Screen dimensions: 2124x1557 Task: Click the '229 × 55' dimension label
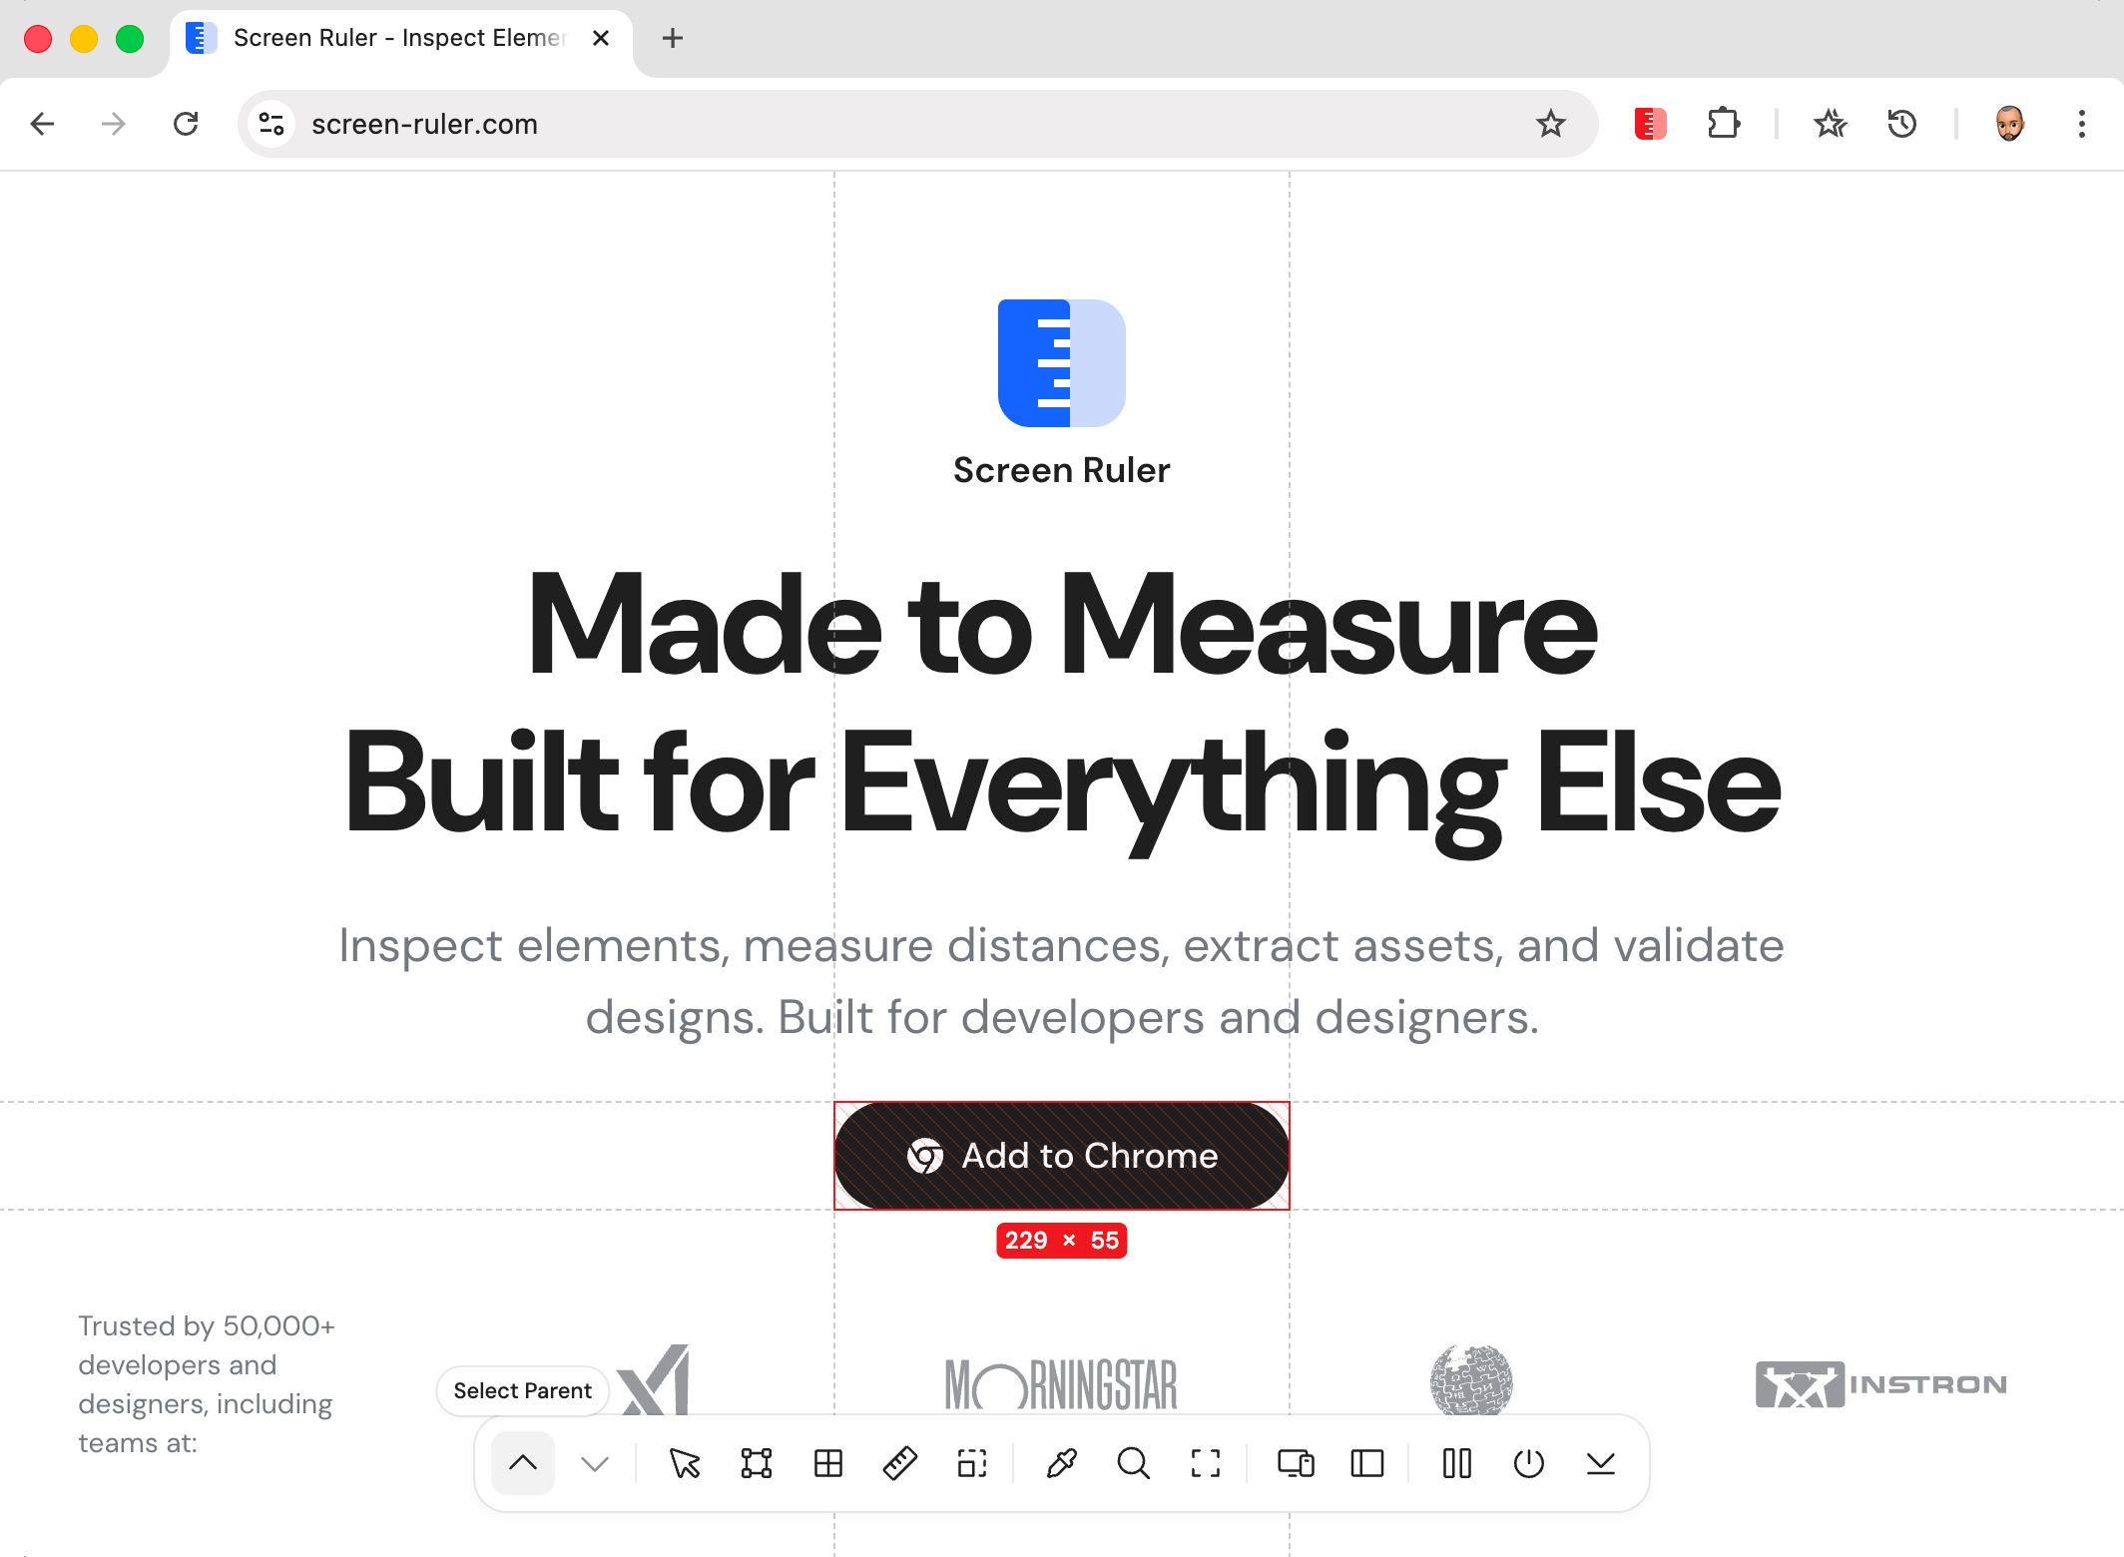pyautogui.click(x=1062, y=1241)
